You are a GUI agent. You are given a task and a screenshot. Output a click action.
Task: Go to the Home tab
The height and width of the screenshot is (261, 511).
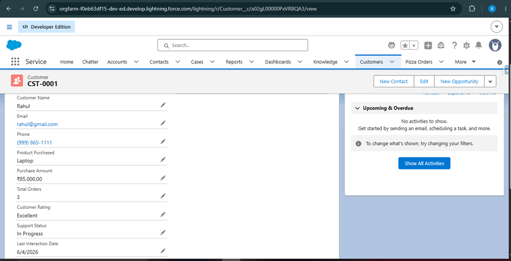coord(67,62)
